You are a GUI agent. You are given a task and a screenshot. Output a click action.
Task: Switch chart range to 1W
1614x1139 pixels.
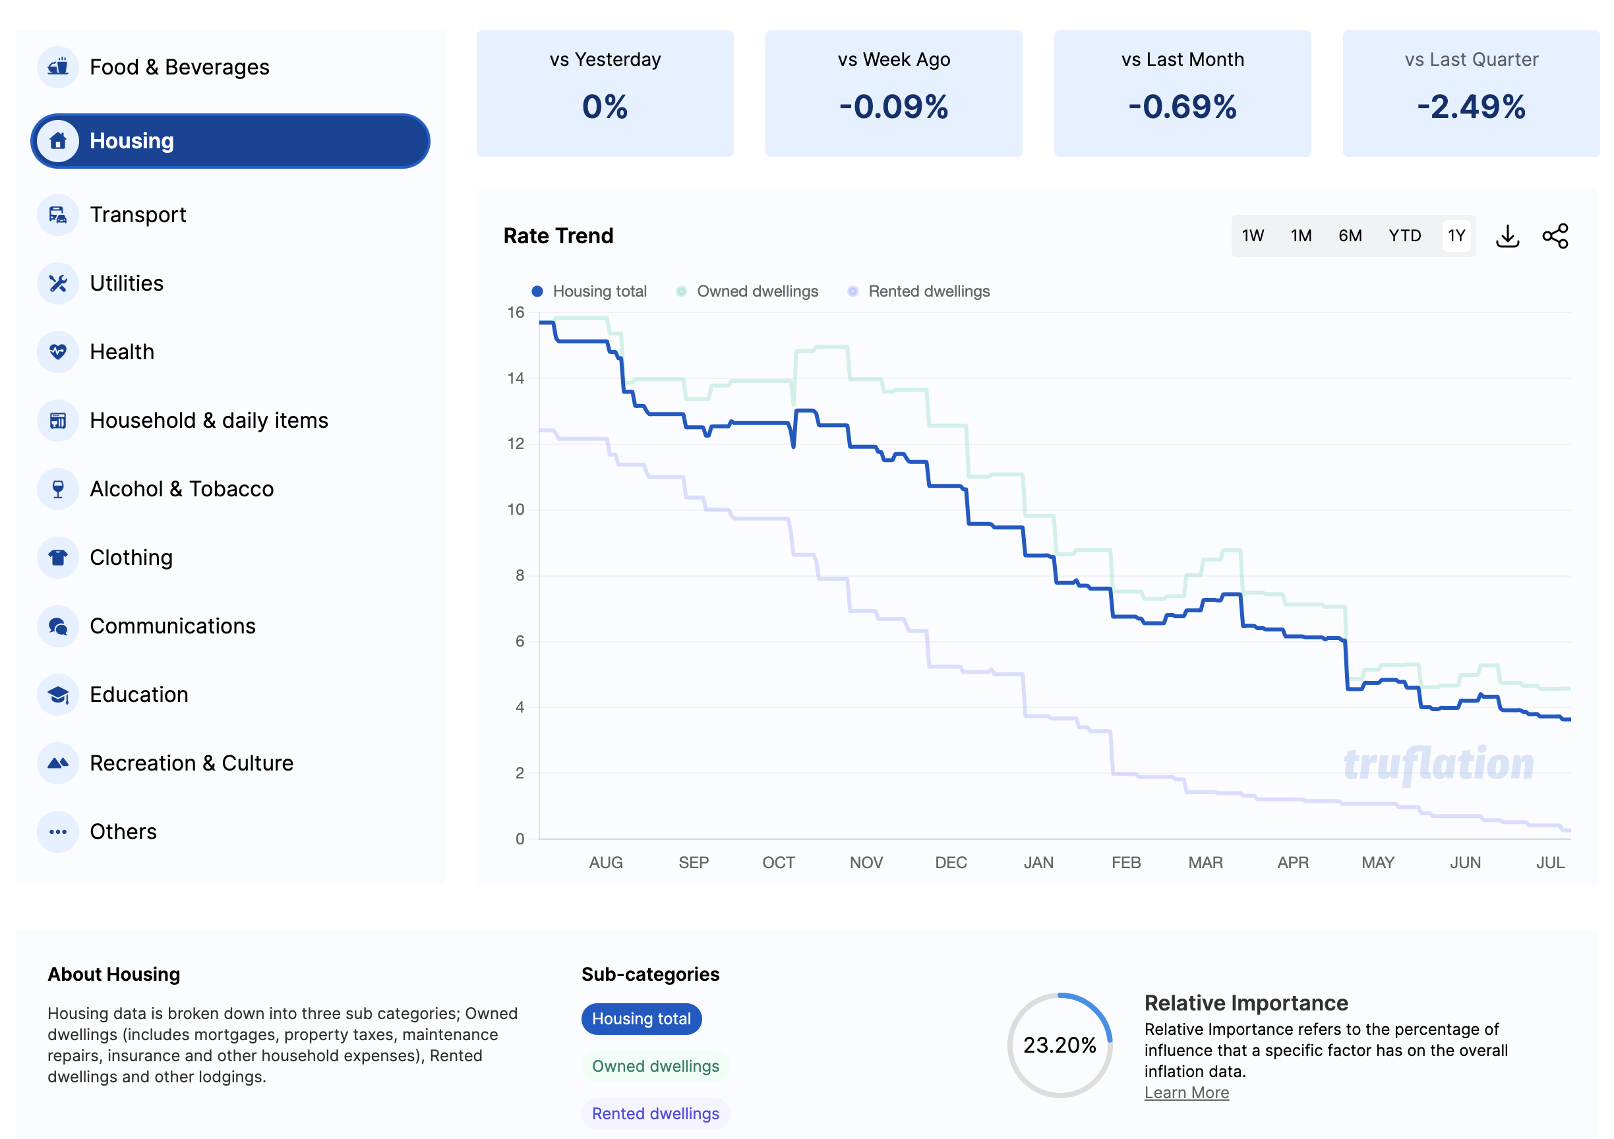coord(1253,236)
